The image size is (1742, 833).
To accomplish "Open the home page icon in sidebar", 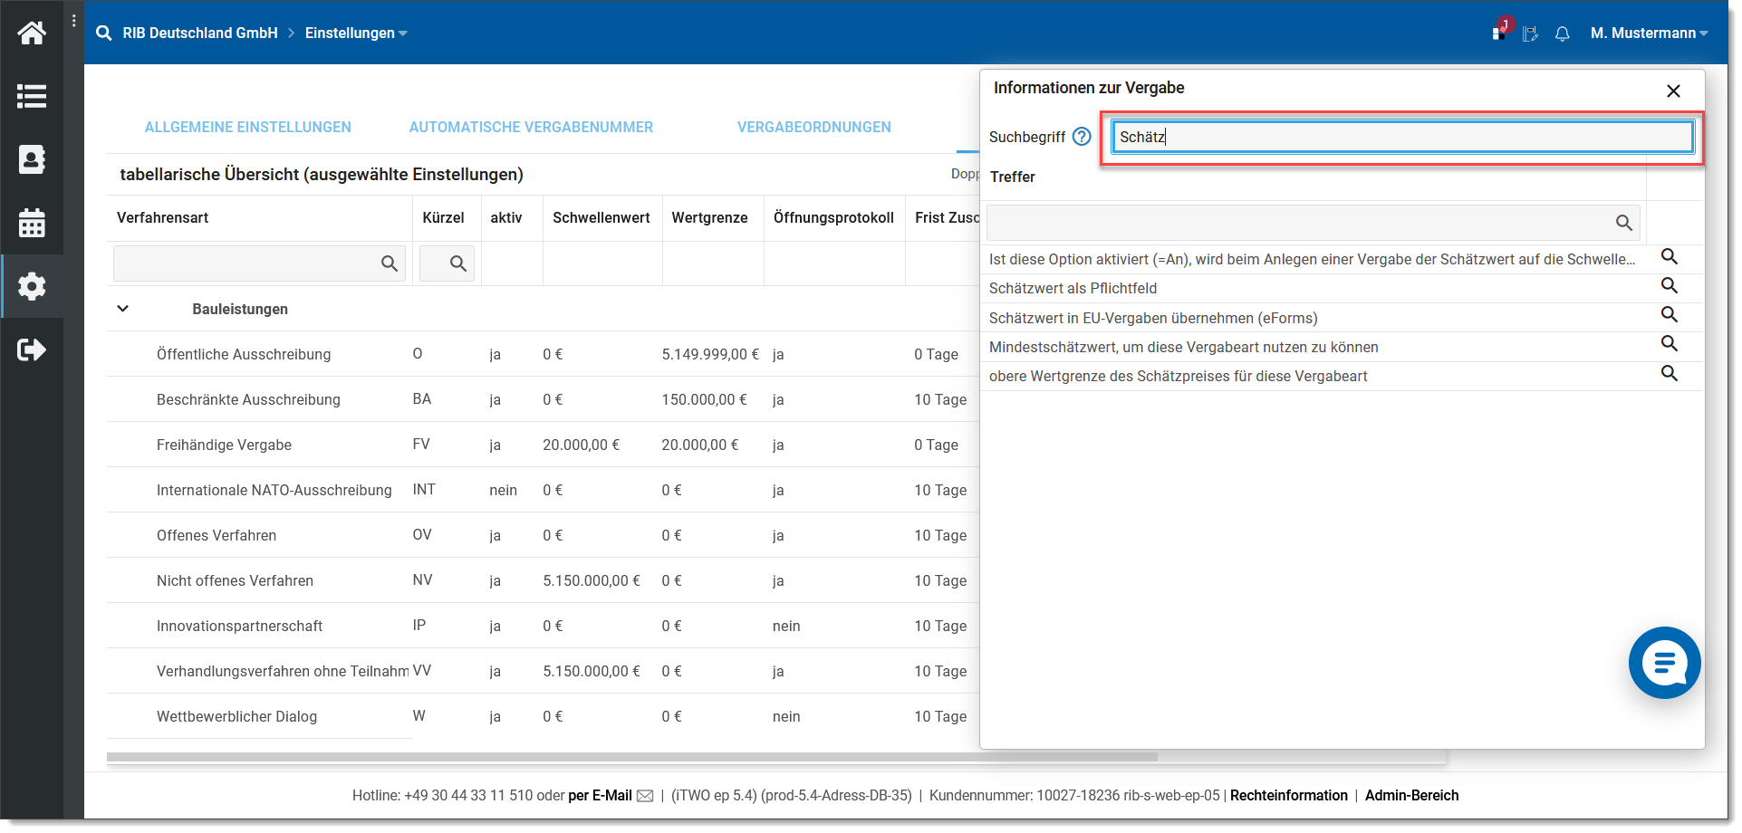I will [32, 34].
